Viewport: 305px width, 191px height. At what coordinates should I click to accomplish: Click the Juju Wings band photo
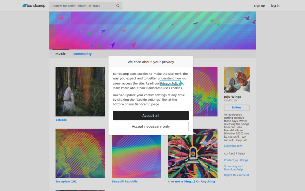(237, 80)
